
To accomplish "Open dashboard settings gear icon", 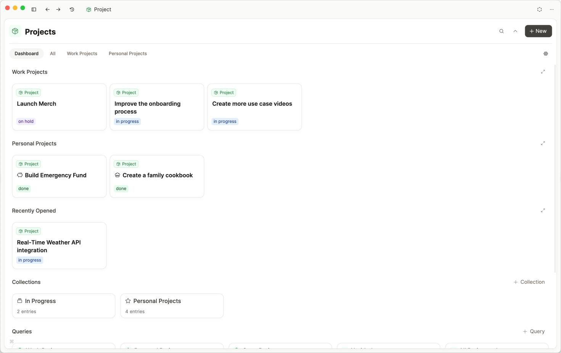I will coord(546,54).
